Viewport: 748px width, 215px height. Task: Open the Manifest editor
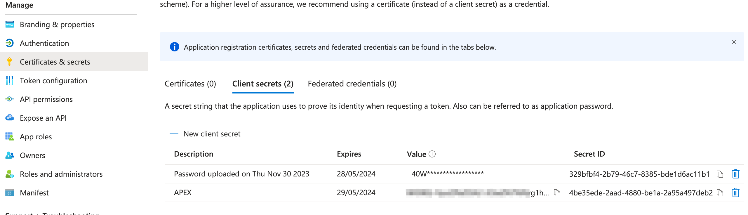point(34,193)
